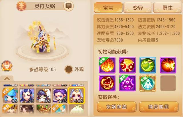
Task: Choose the red demon mask skill icon
Action: coord(107,83)
